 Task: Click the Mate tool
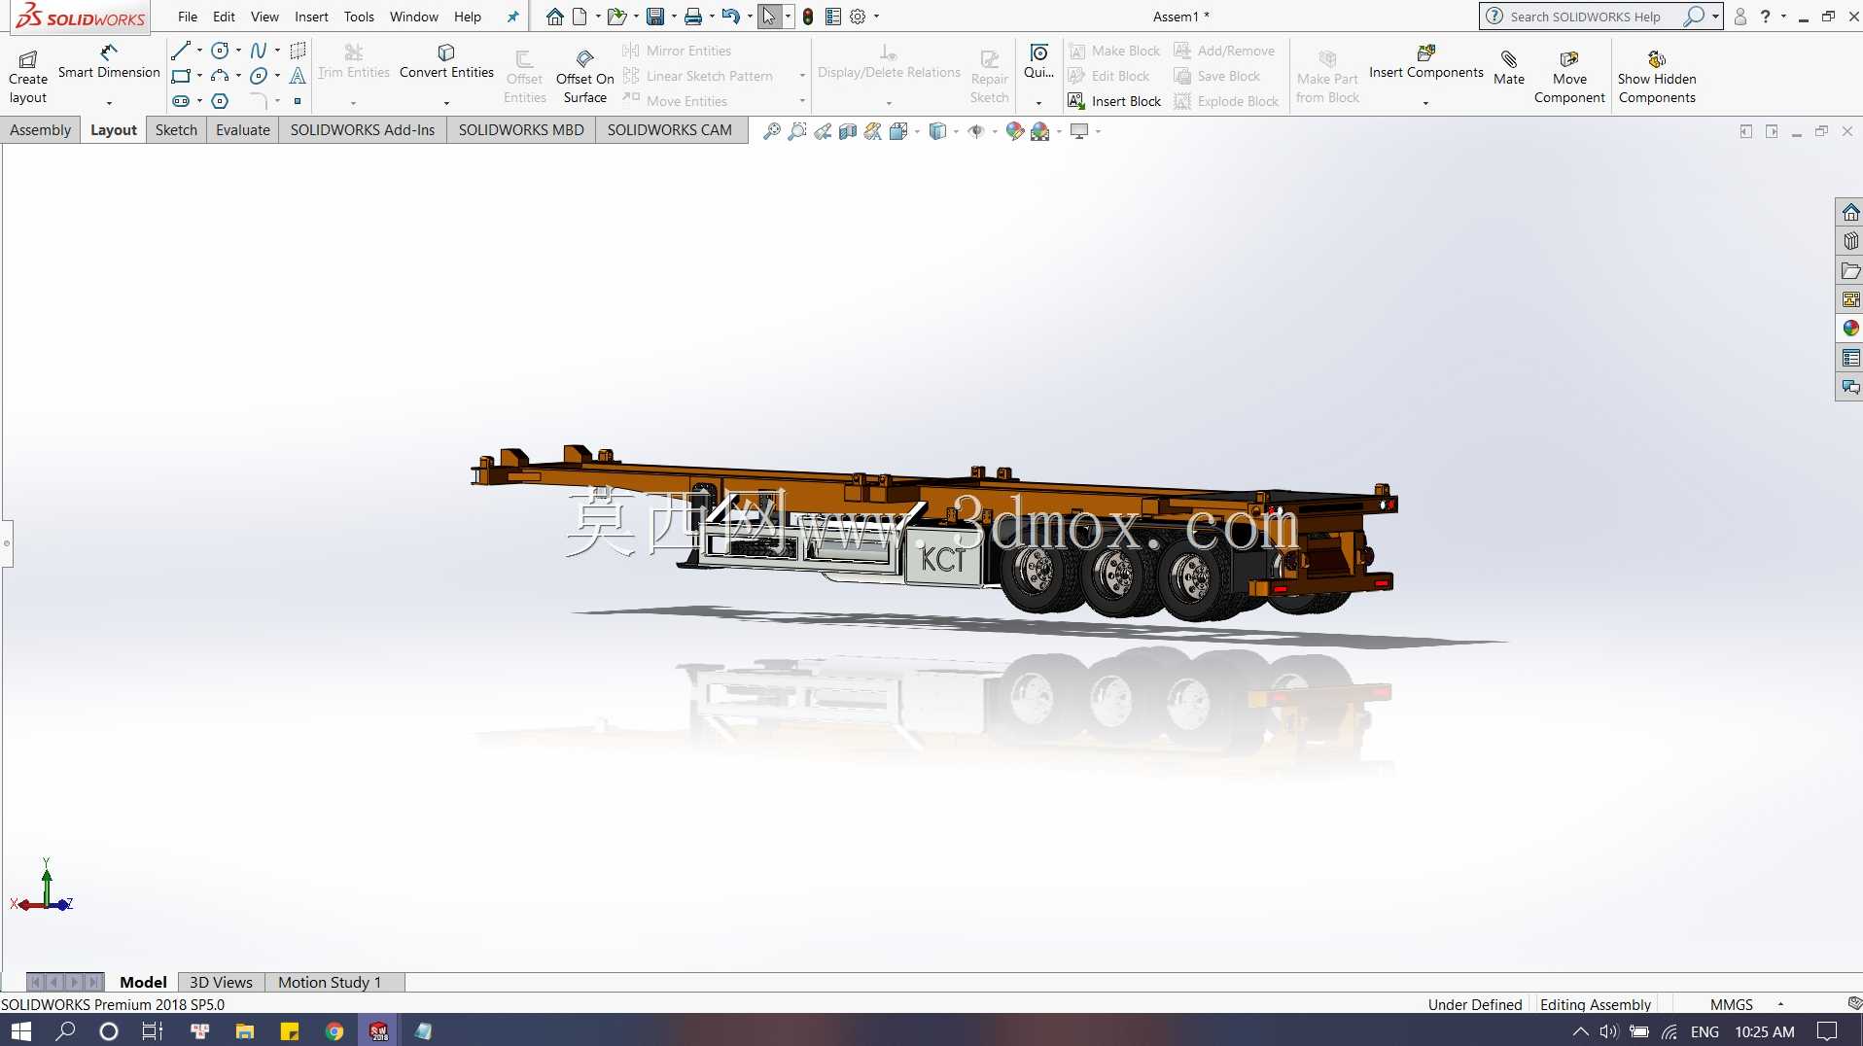coord(1509,68)
